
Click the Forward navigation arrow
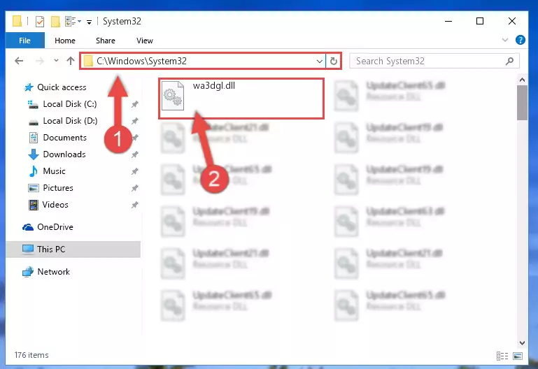[40, 61]
